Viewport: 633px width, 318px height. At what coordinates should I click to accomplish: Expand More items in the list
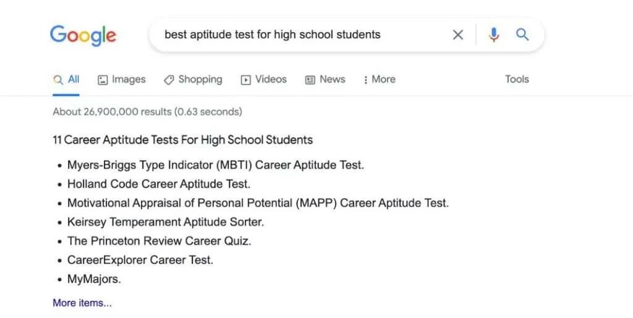click(82, 303)
